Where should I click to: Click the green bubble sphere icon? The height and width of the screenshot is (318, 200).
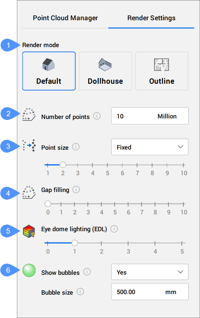[x=29, y=270]
